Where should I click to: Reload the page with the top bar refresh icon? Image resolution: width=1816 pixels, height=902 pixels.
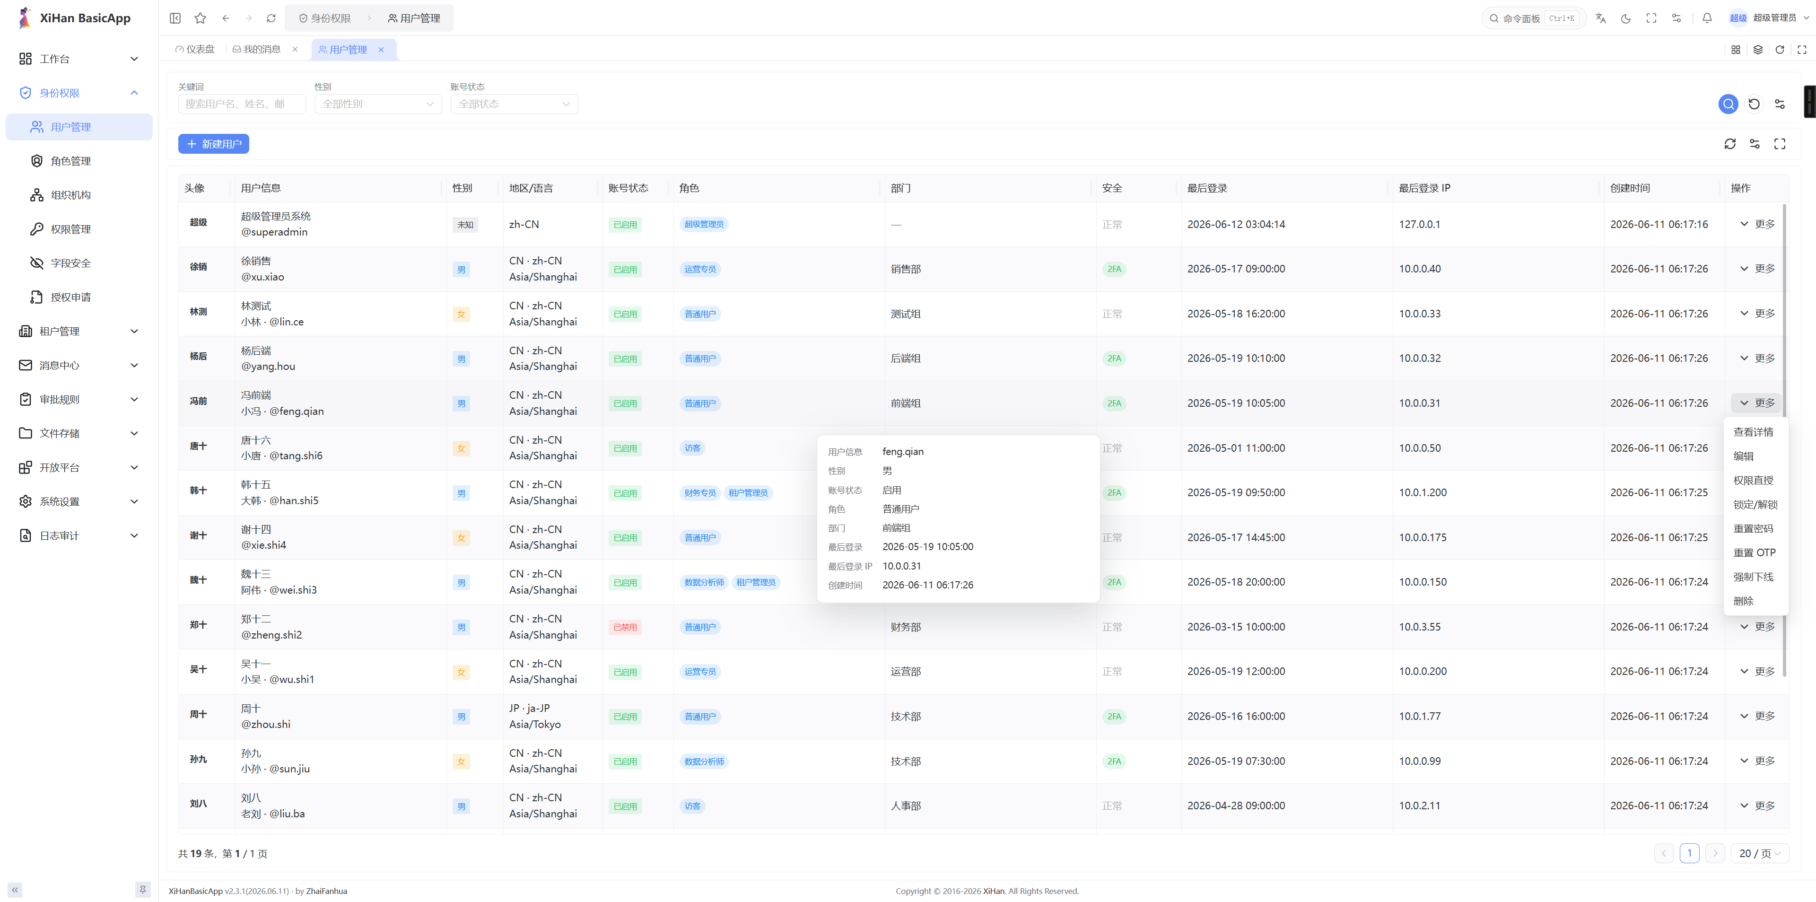[271, 18]
